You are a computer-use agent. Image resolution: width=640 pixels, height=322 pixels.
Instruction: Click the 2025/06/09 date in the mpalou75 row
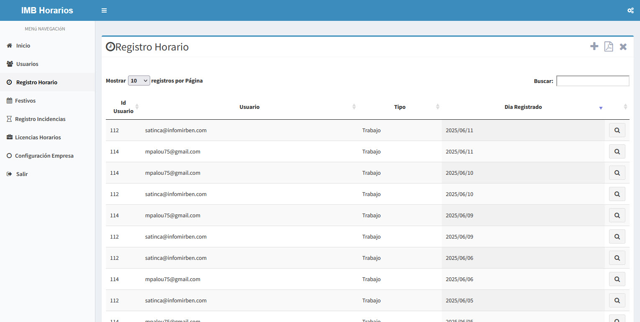pos(459,215)
